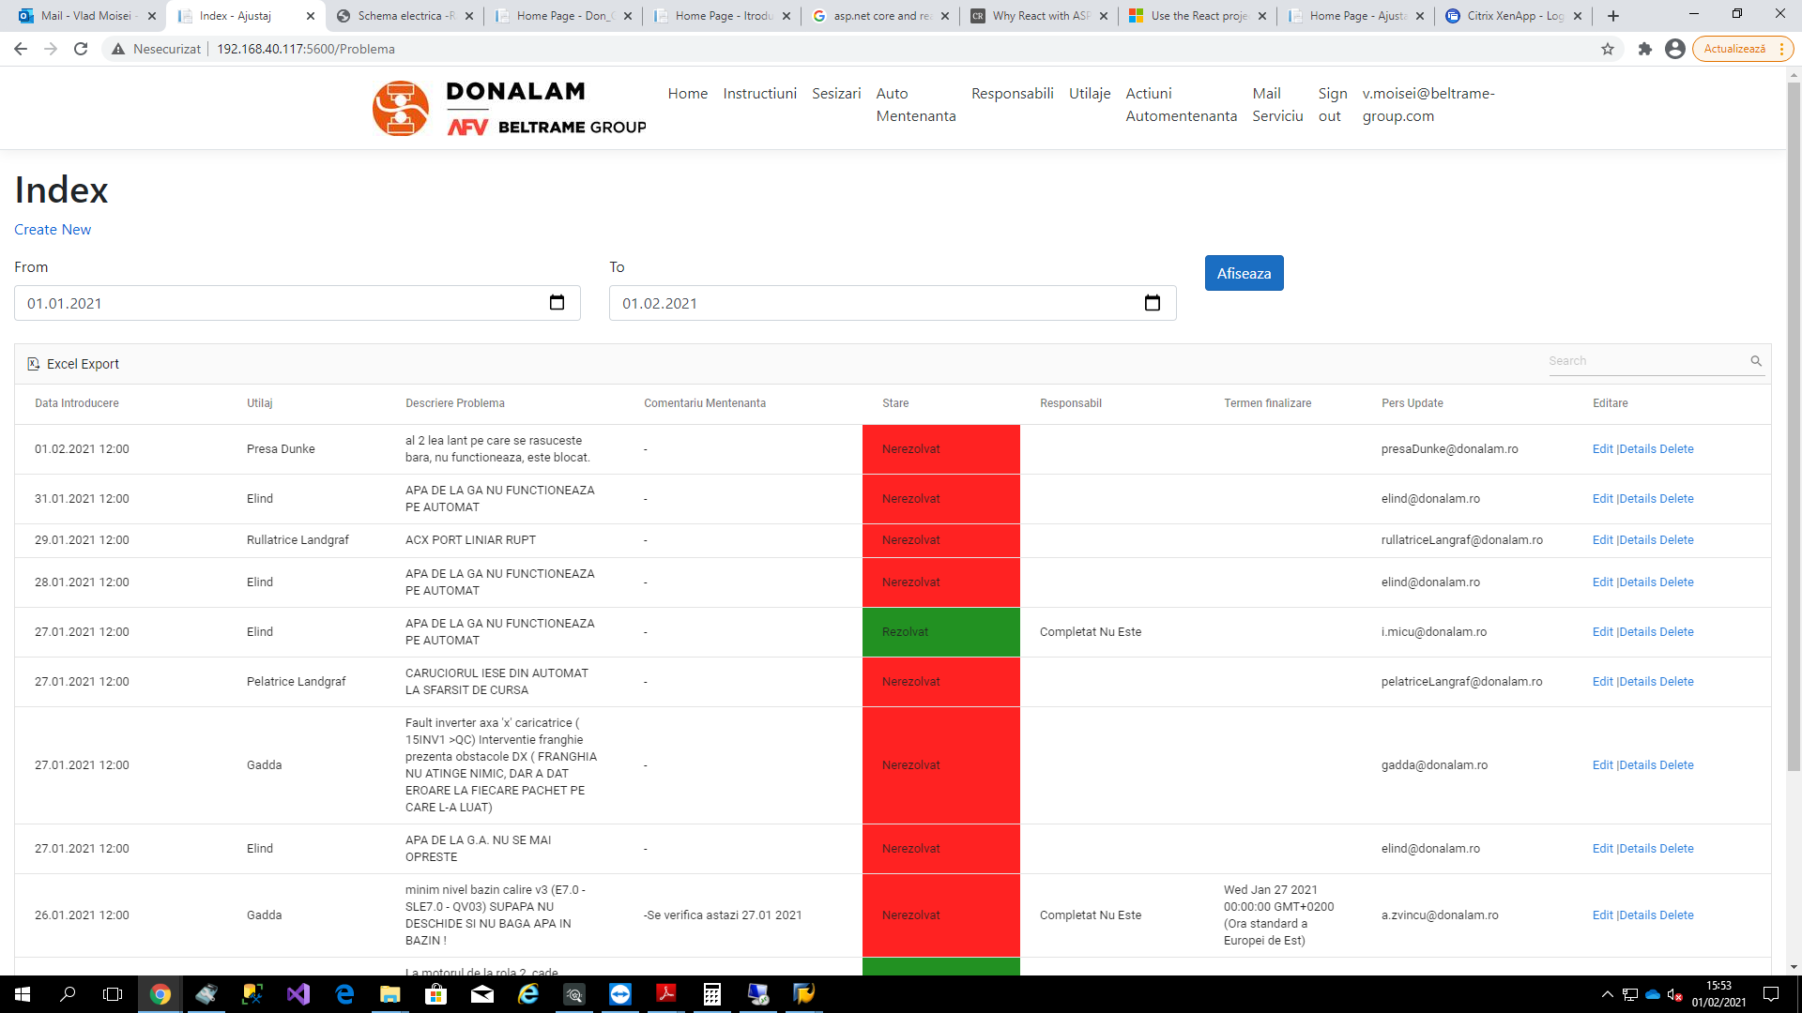The width and height of the screenshot is (1802, 1013).
Task: Click the v.moisei@beltrame-group.com account link
Action: [1428, 105]
